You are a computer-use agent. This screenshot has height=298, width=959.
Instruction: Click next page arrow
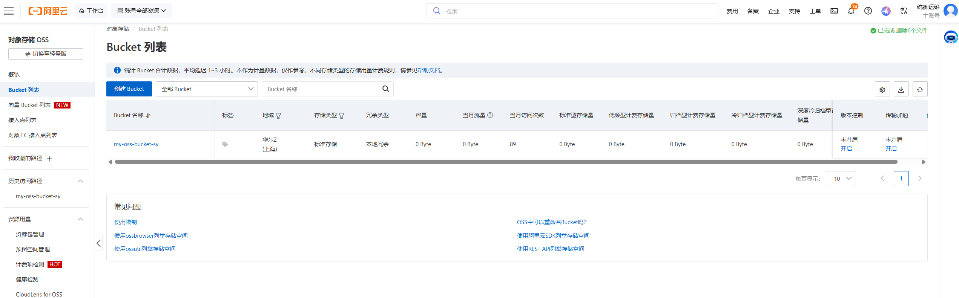click(920, 179)
